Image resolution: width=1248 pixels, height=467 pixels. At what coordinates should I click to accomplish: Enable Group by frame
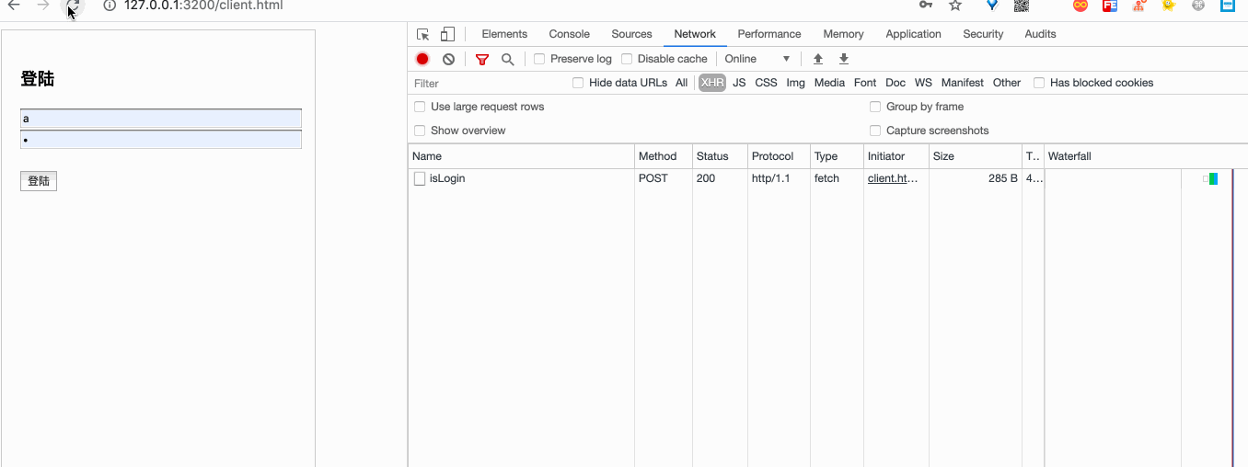(x=875, y=107)
